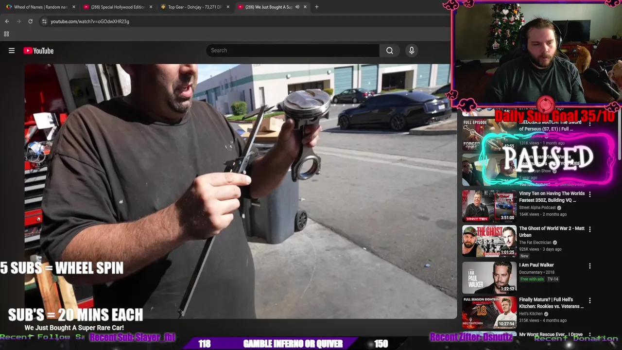The image size is (622, 350).
Task: Click the TV-14 rating badge
Action: click(x=553, y=280)
